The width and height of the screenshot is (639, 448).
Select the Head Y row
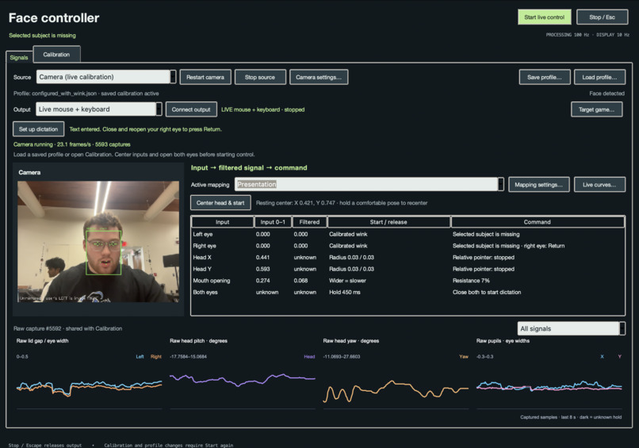point(408,269)
